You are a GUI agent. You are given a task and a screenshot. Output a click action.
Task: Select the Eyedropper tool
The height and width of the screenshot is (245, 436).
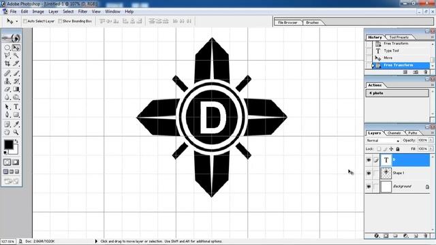tap(16, 124)
